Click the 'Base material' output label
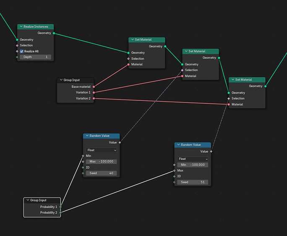The width and height of the screenshot is (287, 236). point(81,87)
